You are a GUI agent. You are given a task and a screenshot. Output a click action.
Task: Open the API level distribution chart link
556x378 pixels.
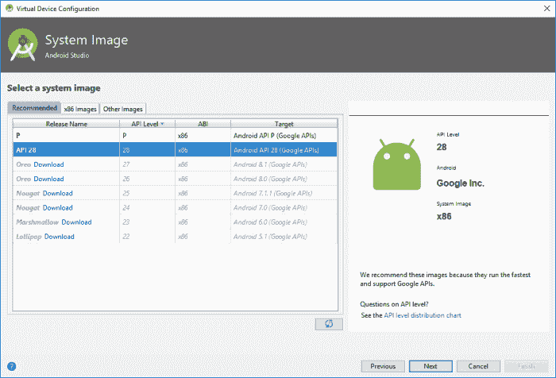tap(423, 315)
